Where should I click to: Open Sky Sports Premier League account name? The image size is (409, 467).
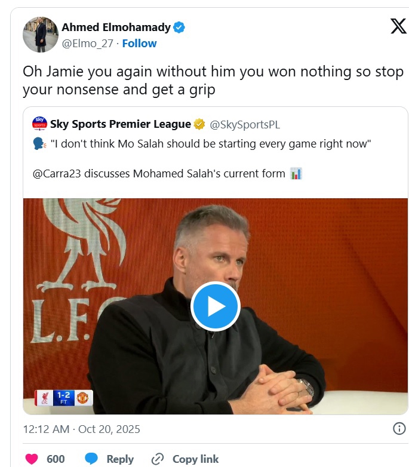coord(121,124)
